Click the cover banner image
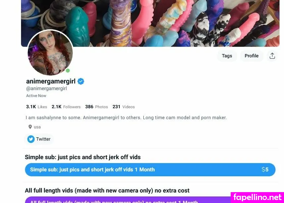 point(150,23)
